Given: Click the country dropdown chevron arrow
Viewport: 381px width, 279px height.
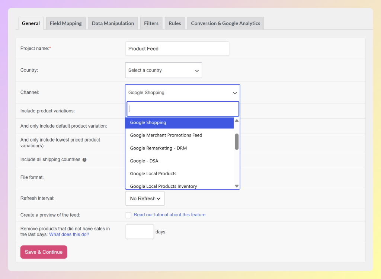Looking at the screenshot, I should [197, 71].
